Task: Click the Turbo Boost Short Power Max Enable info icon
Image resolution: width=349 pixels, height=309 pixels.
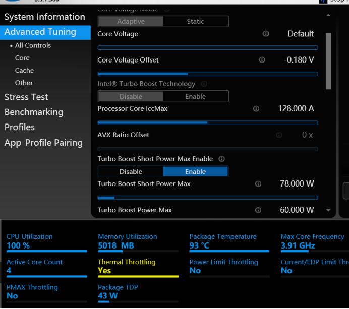Action: [221, 159]
